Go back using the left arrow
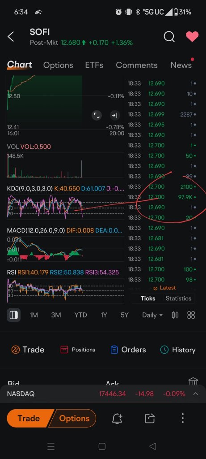 pyautogui.click(x=11, y=37)
